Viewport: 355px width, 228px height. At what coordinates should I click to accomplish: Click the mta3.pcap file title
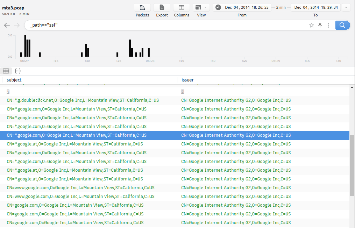(x=13, y=8)
